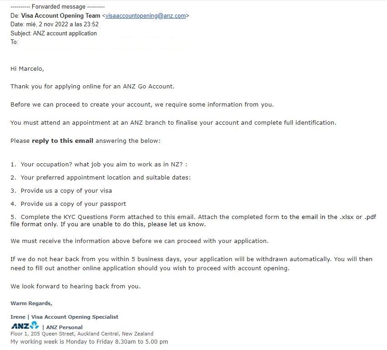The width and height of the screenshot is (387, 350).
Task: Click list item 2 about appointment location
Action: (101, 178)
